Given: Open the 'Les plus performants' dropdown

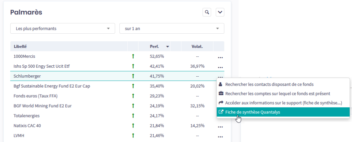Looking at the screenshot, I should 63,29.
